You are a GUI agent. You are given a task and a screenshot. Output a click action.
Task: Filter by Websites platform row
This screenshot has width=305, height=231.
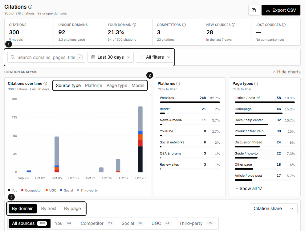tap(190, 99)
